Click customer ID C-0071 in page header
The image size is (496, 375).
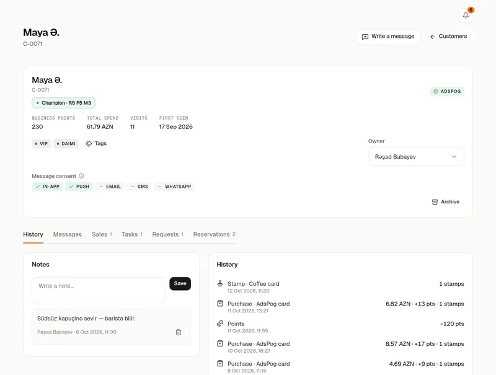(33, 43)
